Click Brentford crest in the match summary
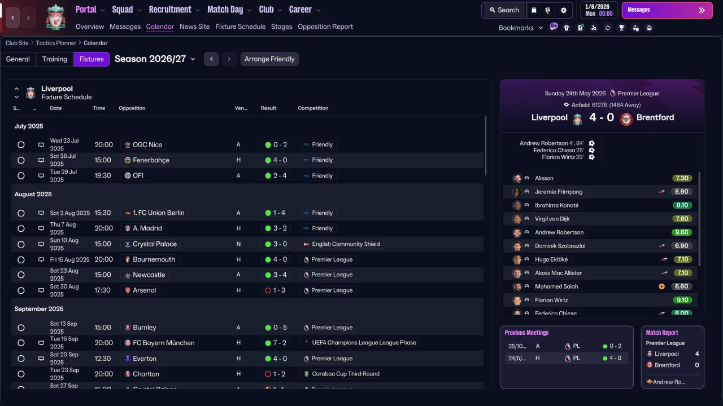723x406 pixels. point(626,119)
